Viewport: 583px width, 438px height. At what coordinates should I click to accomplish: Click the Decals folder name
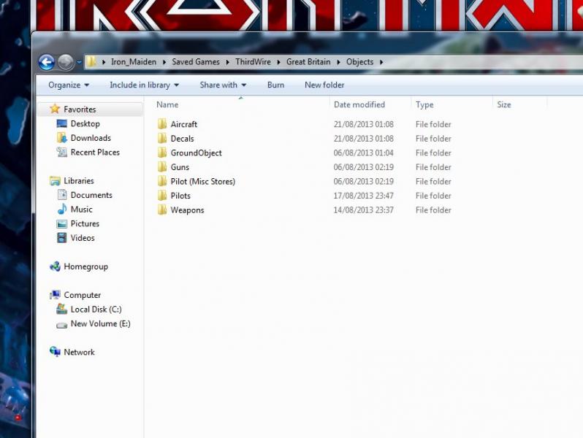pyautogui.click(x=182, y=139)
